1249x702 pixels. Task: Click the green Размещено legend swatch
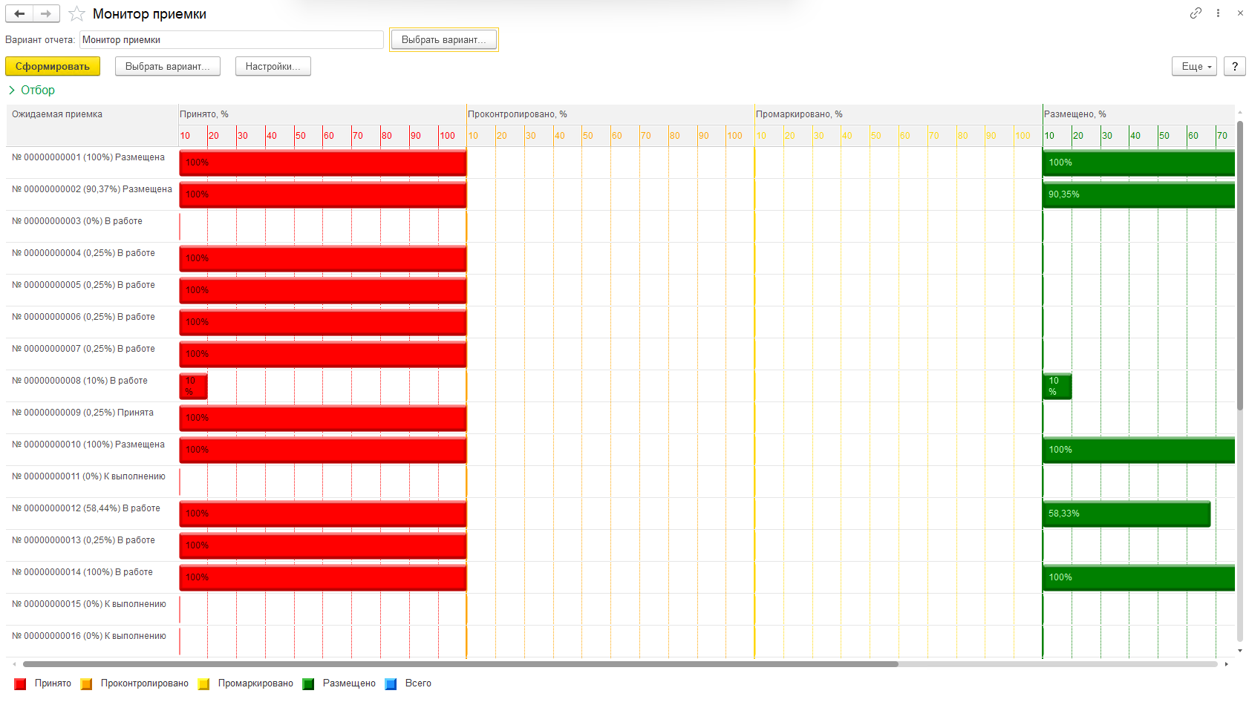[308, 683]
